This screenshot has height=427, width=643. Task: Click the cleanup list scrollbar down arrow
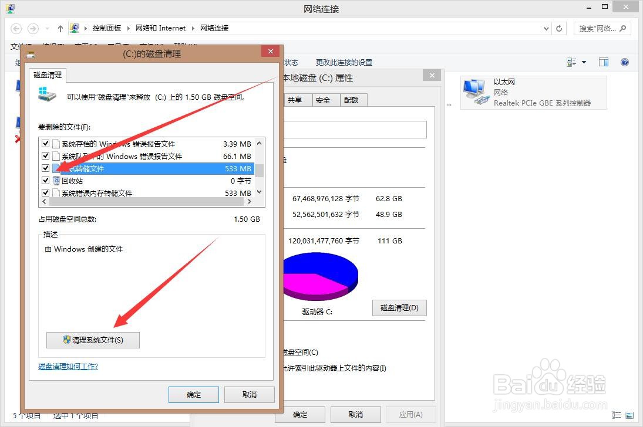click(259, 192)
